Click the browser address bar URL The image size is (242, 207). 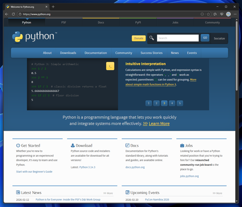coord(37,14)
